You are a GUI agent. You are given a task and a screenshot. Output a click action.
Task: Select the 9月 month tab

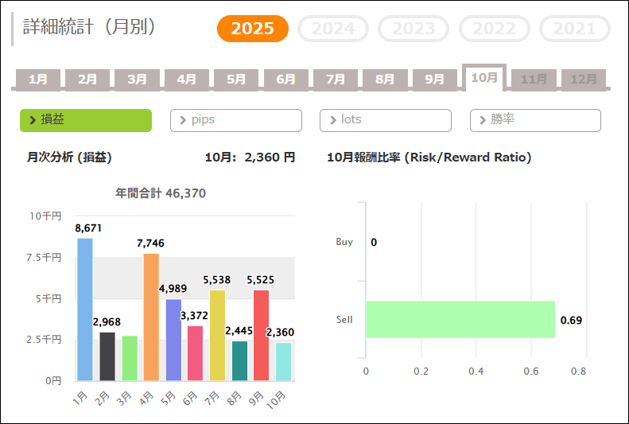434,80
